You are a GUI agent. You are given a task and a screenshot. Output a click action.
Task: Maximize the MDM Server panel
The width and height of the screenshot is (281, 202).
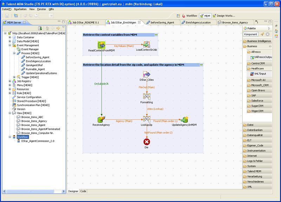63,22
